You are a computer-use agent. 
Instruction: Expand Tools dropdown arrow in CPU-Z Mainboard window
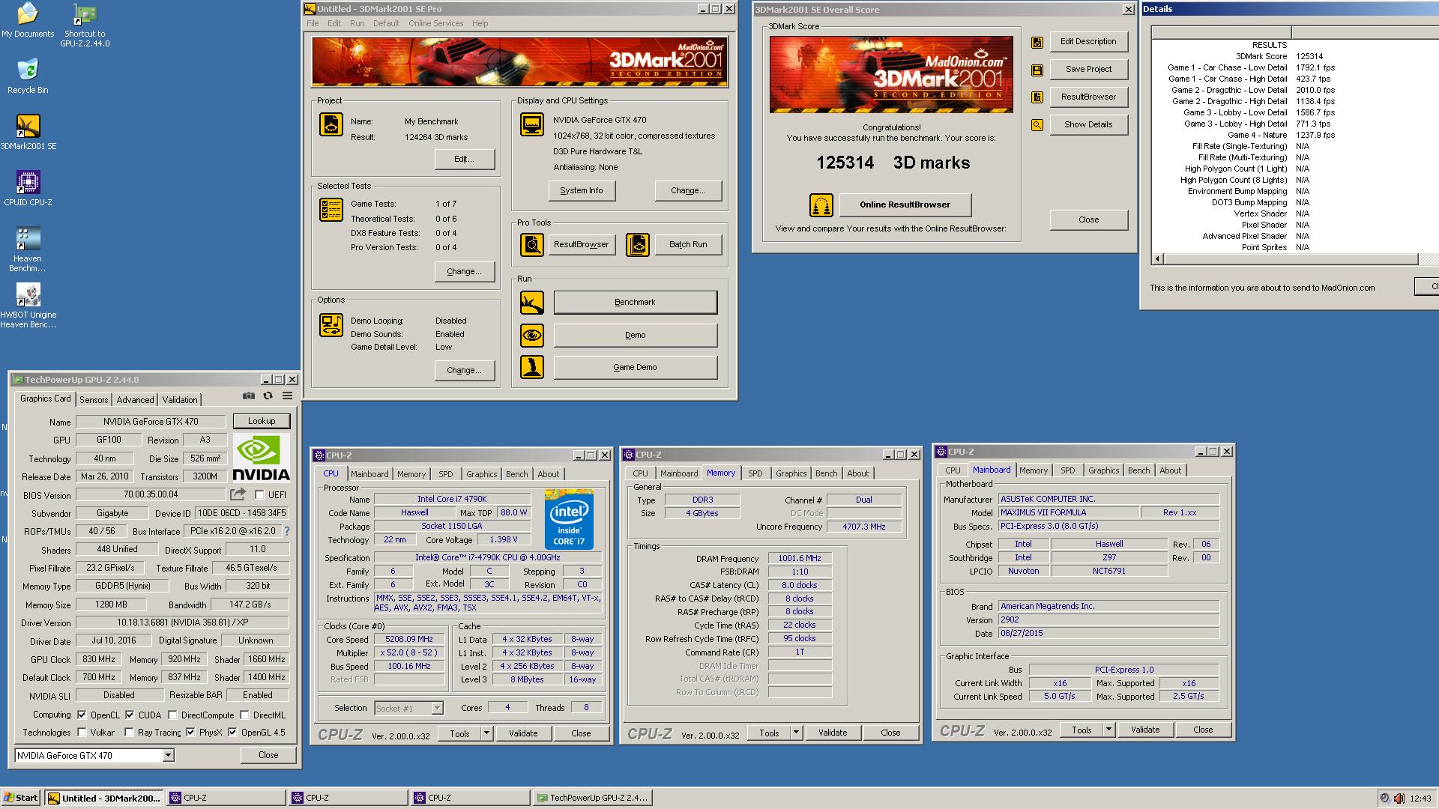1108,730
